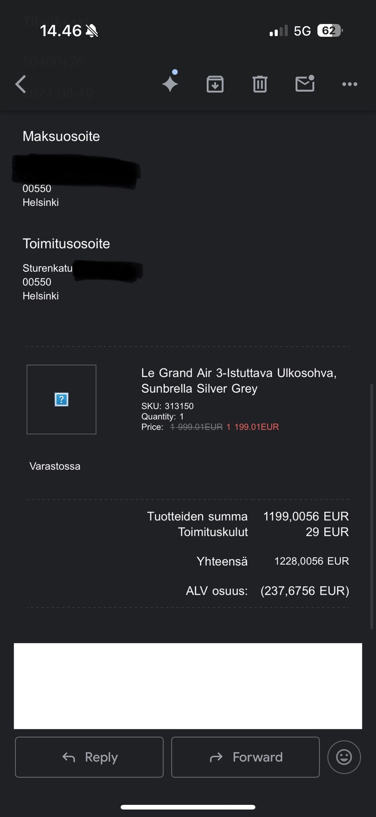
Task: Tap the broken product image placeholder
Action: point(61,399)
